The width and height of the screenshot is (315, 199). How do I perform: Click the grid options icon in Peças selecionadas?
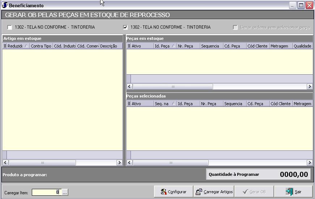[128, 104]
